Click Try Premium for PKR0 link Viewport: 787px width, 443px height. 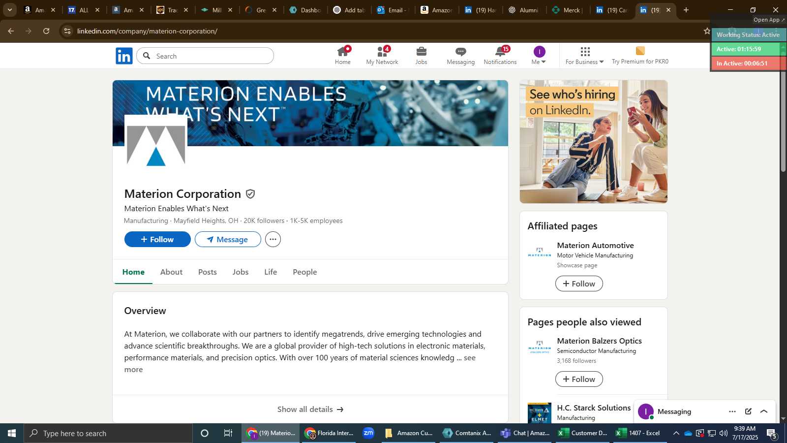[x=640, y=56]
